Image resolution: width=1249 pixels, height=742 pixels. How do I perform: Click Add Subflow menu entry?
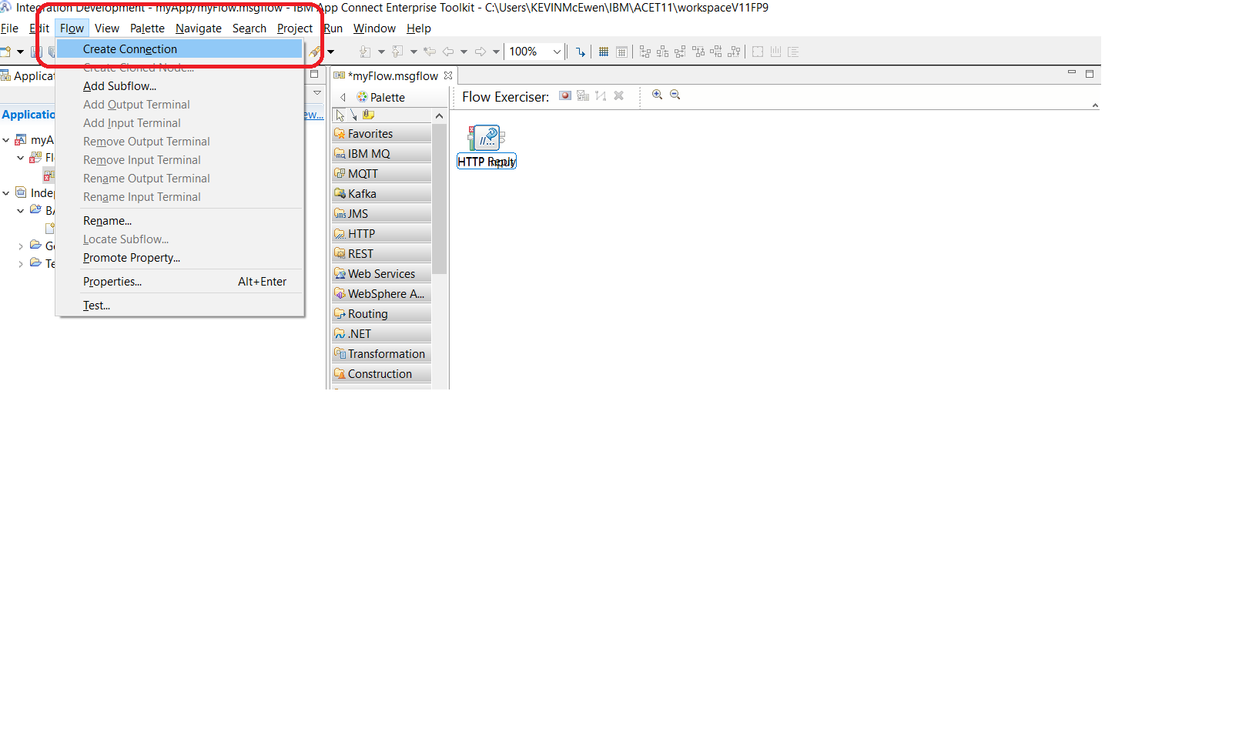[119, 86]
